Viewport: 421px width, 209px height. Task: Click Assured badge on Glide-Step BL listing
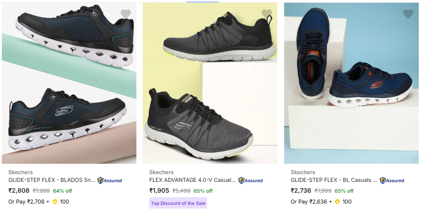point(392,180)
